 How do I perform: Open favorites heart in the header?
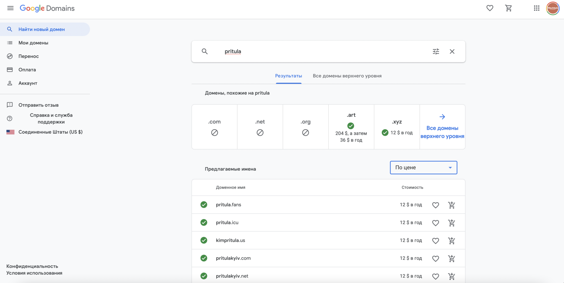(x=490, y=8)
